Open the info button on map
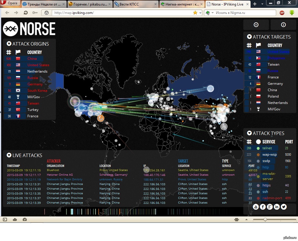Viewport: 298px width, 241px height. 283,25
